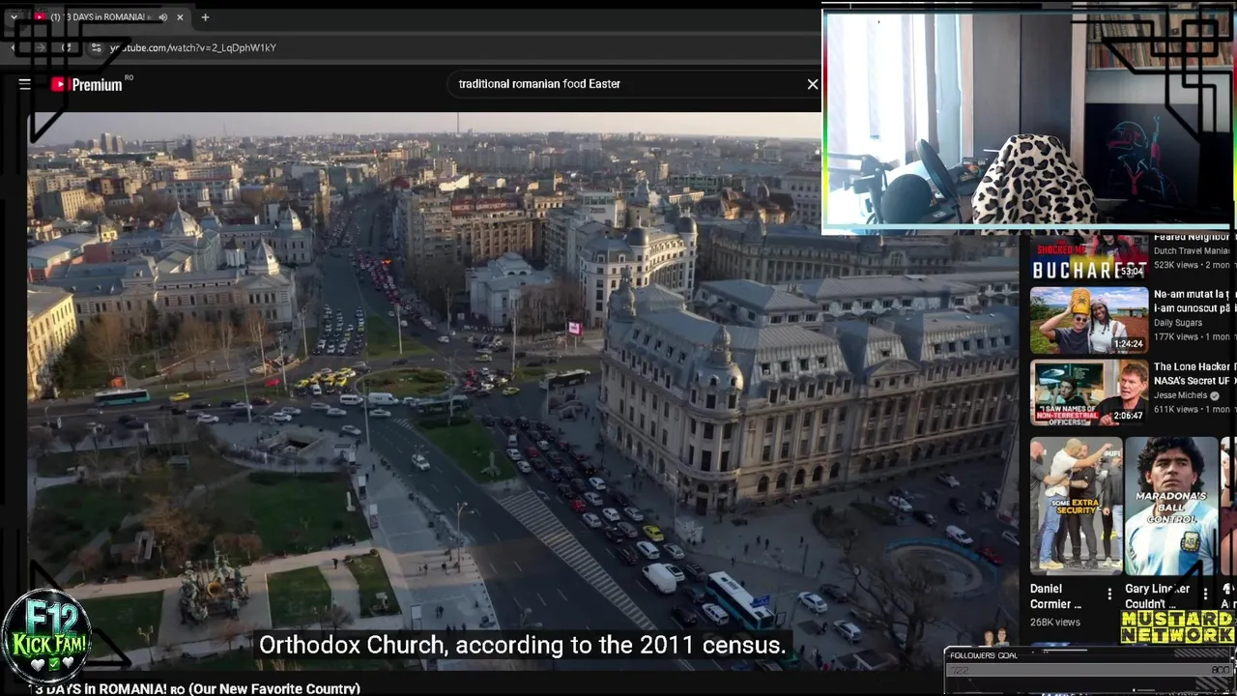Open the 1:24:24 Daily Sugars thumbnail
The height and width of the screenshot is (696, 1237).
1089,320
